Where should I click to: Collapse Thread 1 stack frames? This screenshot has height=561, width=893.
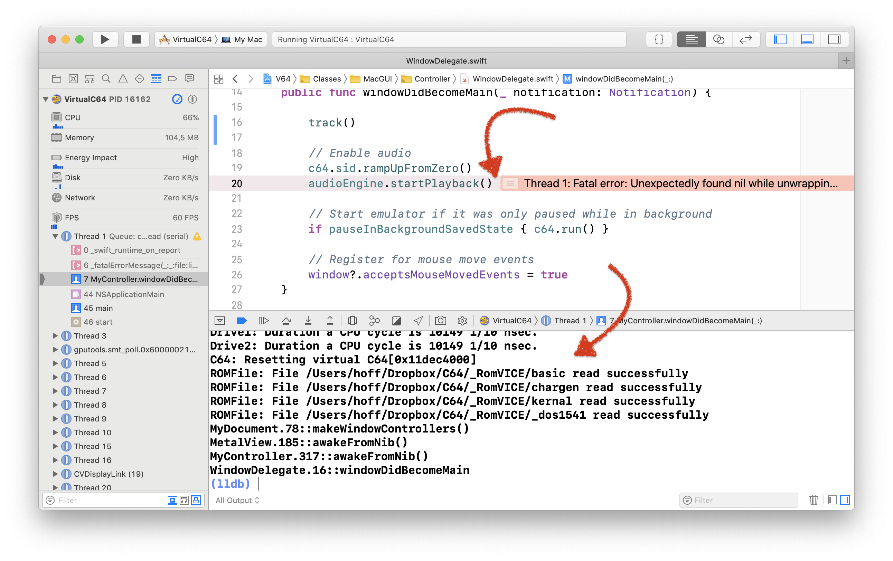[x=55, y=236]
